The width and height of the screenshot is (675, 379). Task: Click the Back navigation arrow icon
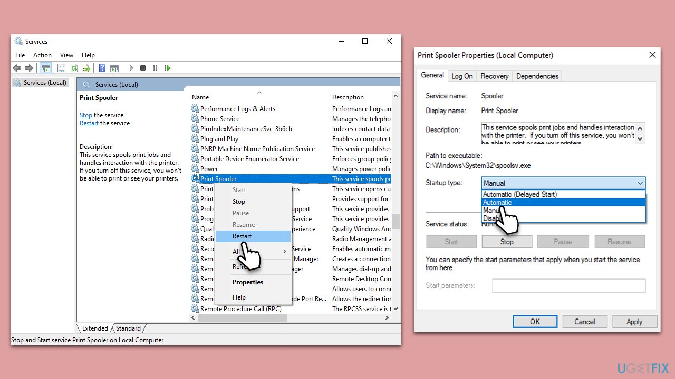[x=17, y=68]
